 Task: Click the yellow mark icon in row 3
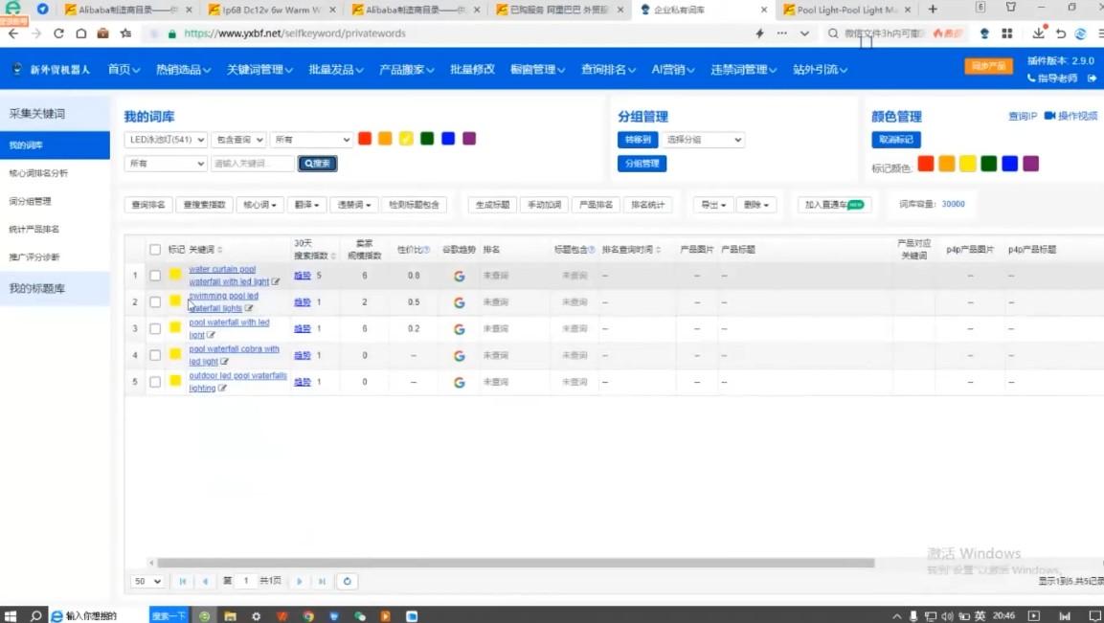175,328
